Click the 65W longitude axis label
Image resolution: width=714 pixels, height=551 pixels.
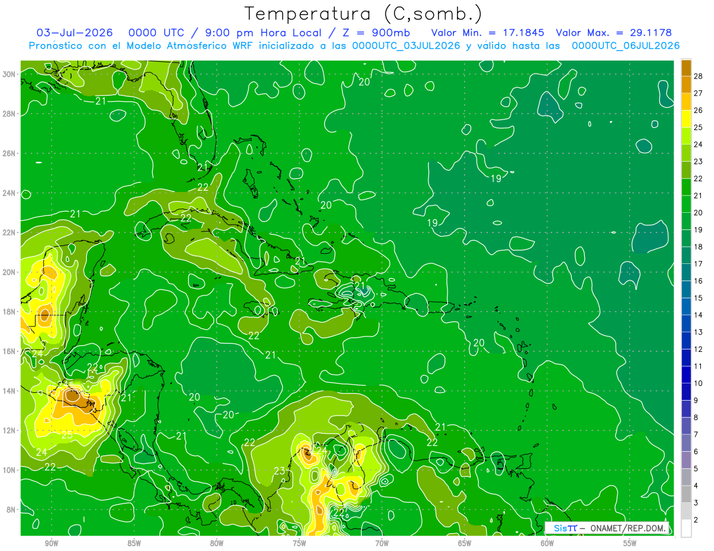[x=465, y=543]
